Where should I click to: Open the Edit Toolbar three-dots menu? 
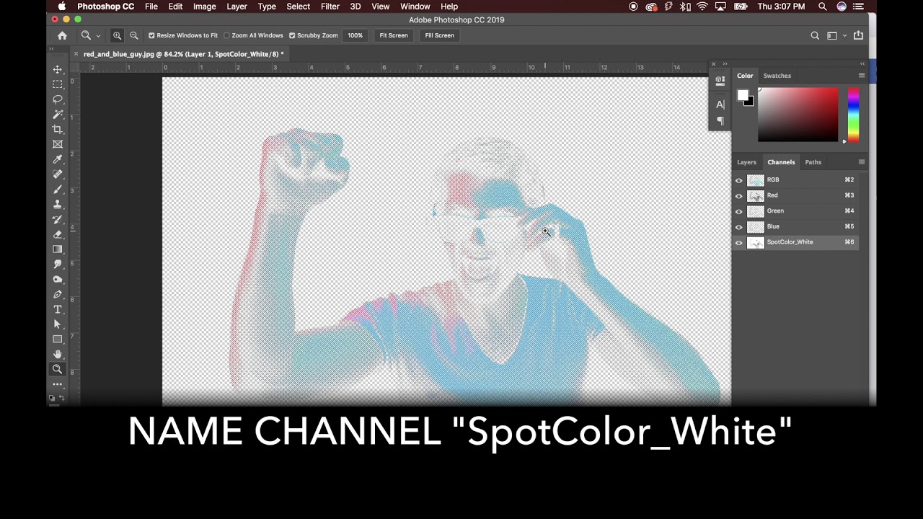[x=58, y=383]
